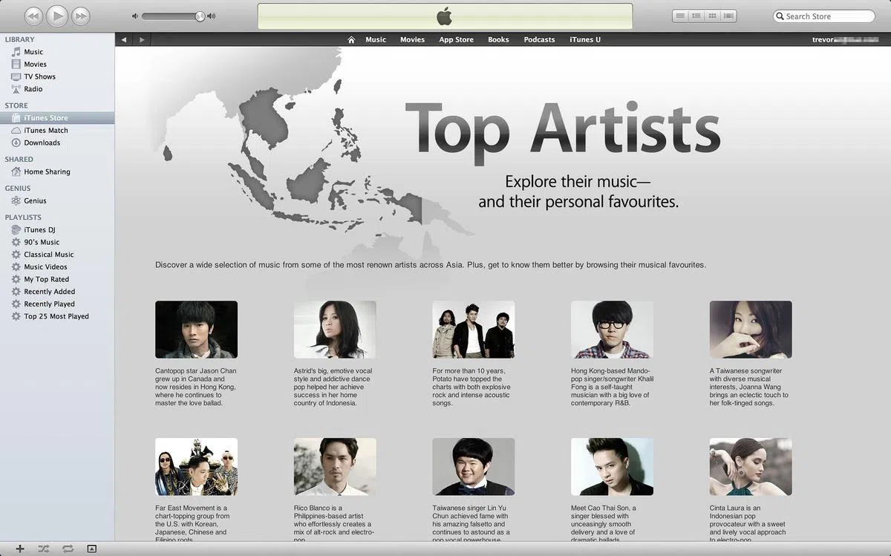Switch to the App Store tab
This screenshot has height=556, width=891.
456,39
